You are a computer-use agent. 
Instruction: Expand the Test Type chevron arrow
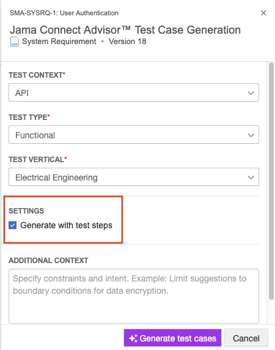[x=251, y=135]
